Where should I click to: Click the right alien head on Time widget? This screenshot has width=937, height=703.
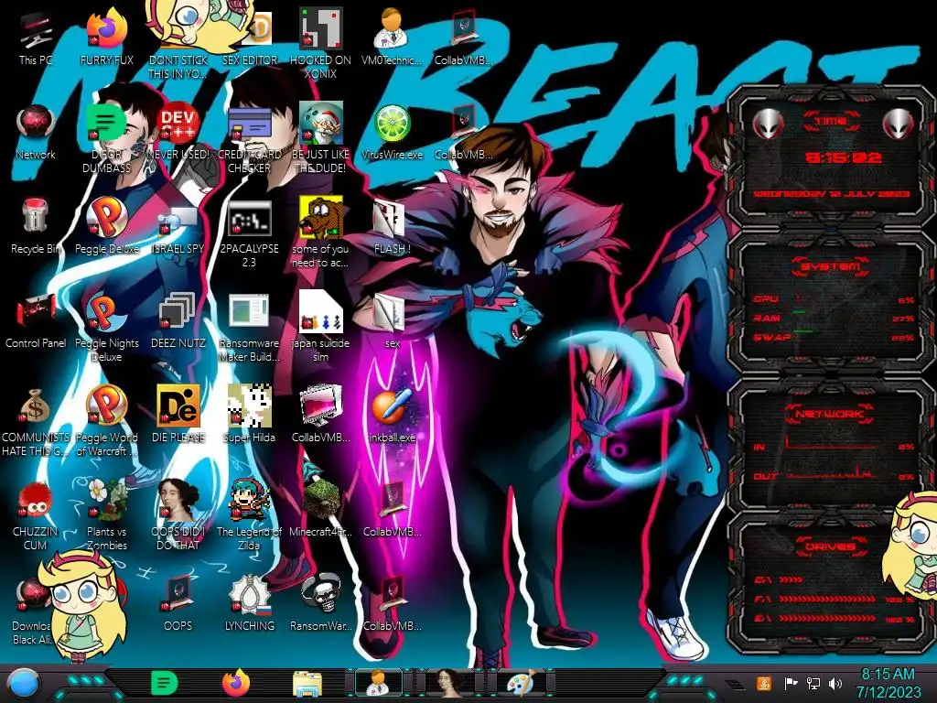tap(899, 124)
